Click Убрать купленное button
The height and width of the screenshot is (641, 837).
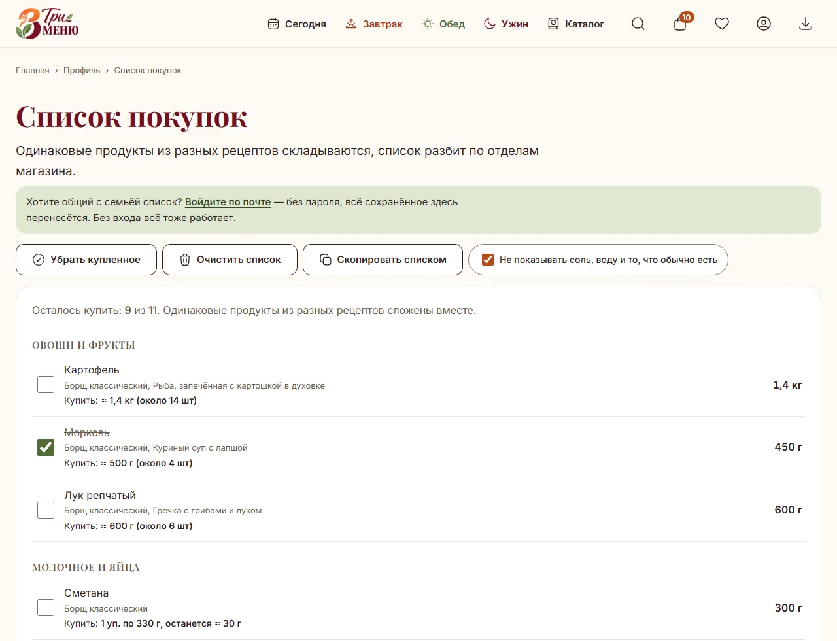coord(86,260)
